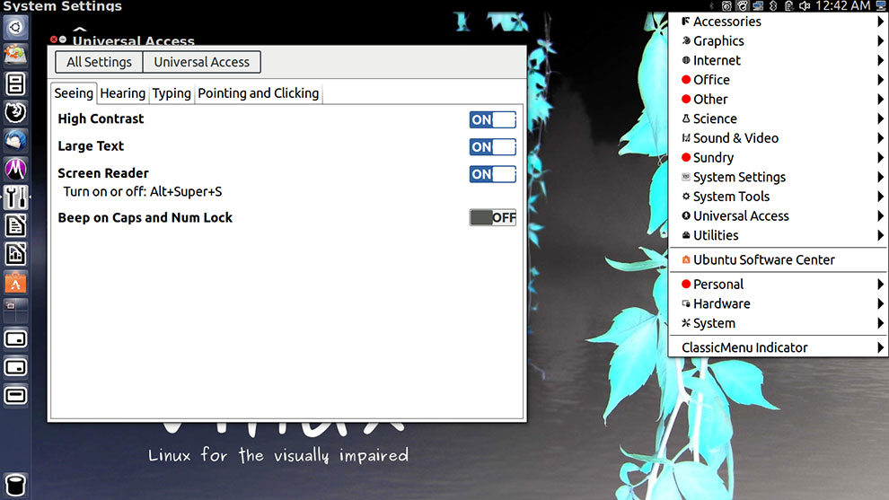Enable Beep on Caps and Num Lock
Viewport: 889px width, 500px height.
point(492,217)
